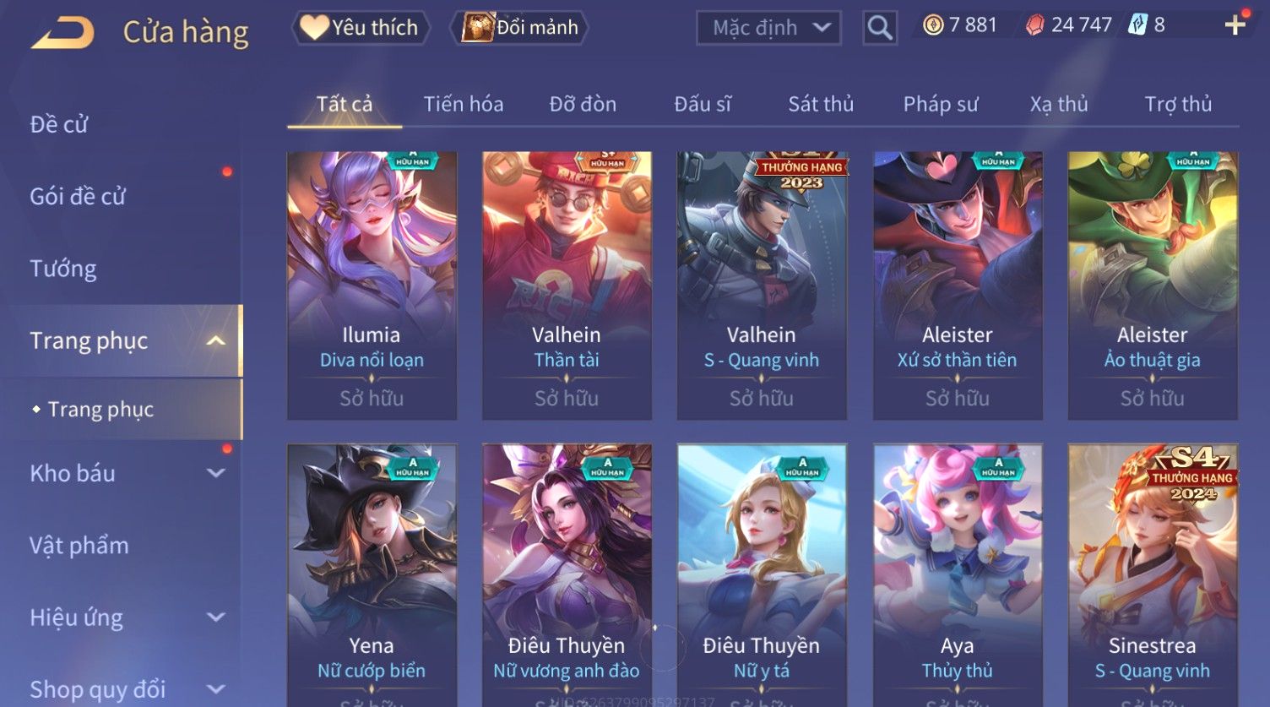Click the gold coin balance icon
The height and width of the screenshot is (707, 1270).
pos(933,25)
